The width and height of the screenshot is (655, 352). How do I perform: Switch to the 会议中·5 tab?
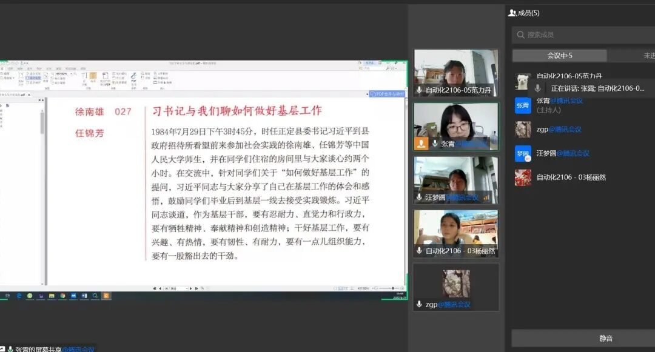click(x=559, y=56)
